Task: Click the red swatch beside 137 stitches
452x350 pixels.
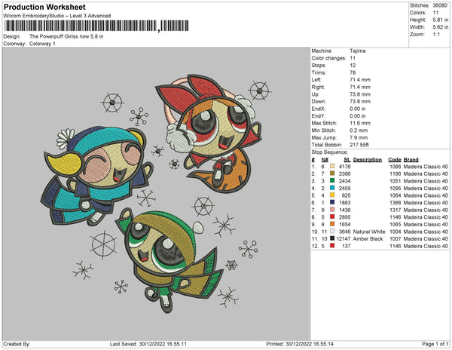Action: point(332,246)
